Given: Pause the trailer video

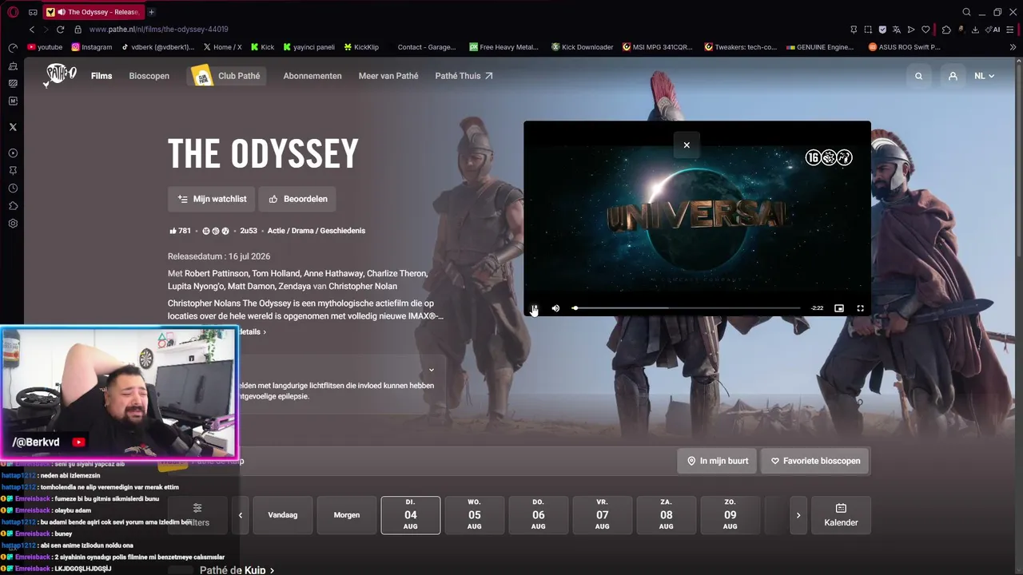Looking at the screenshot, I should pyautogui.click(x=535, y=308).
